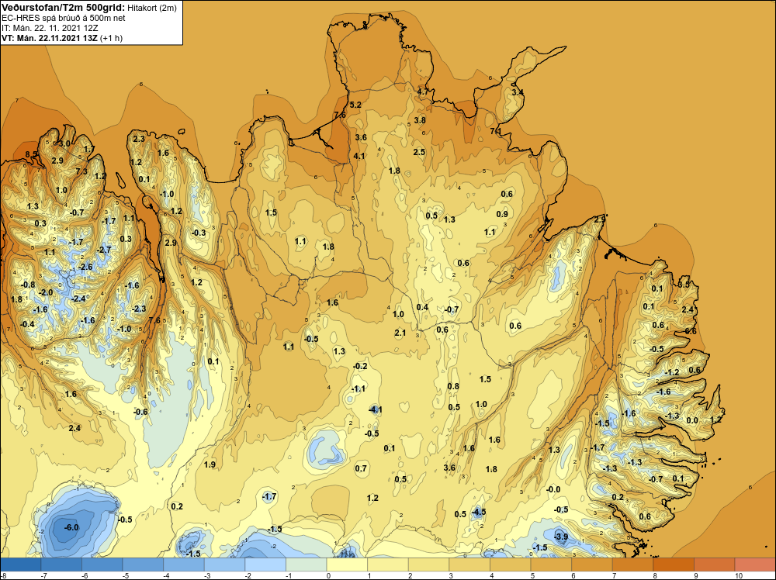This screenshot has height=580, width=776.
Task: Click the 3.0 temperature value
Action: 64,143
